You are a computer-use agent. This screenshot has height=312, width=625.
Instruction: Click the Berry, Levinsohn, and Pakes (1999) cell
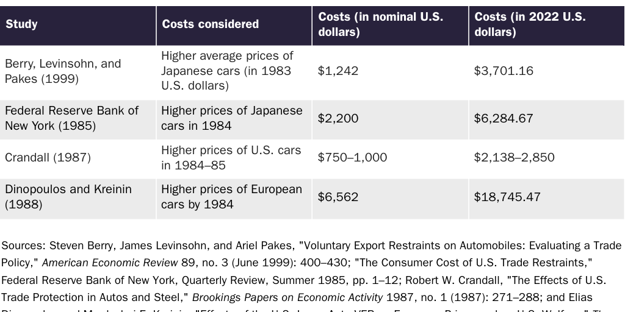(63, 71)
